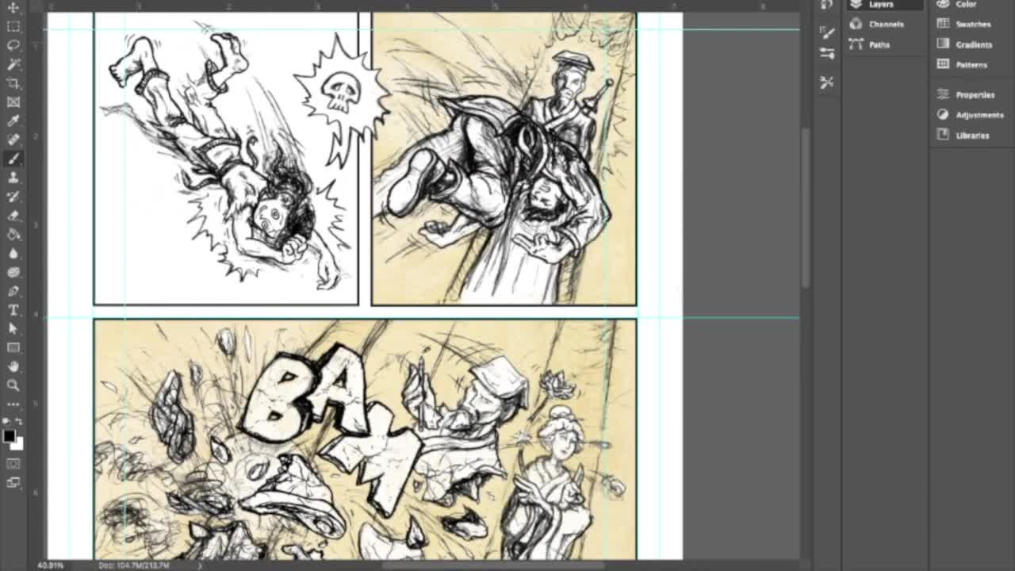Click the Doc size readout in status bar
The height and width of the screenshot is (571, 1015).
click(134, 565)
